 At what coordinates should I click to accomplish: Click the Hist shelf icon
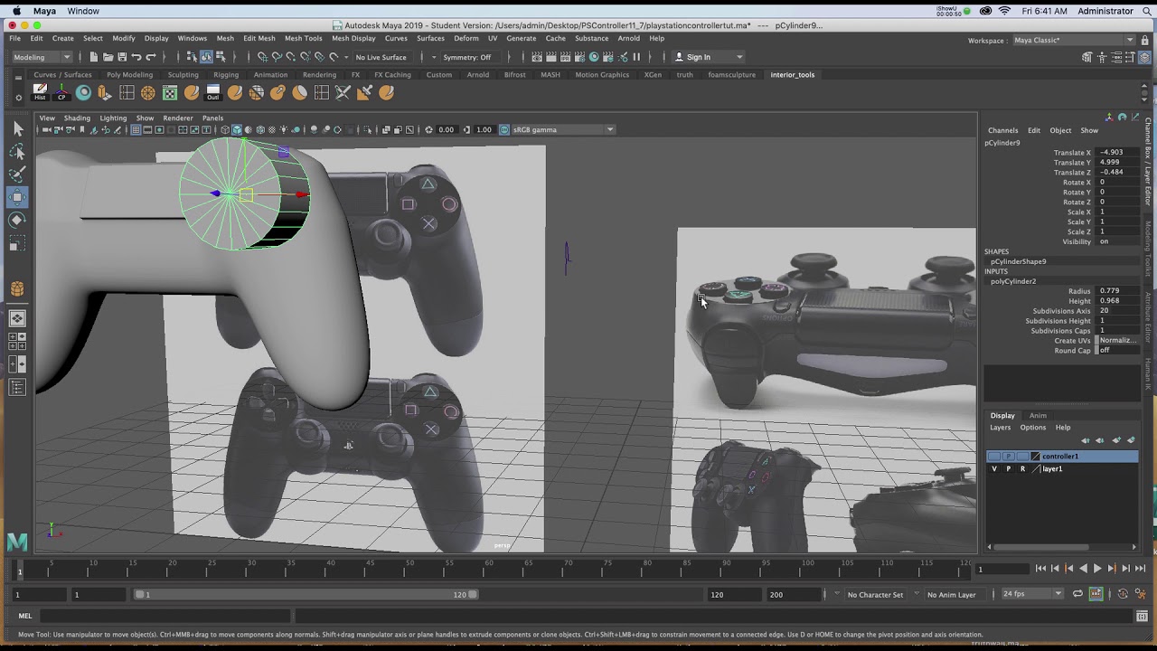tap(40, 92)
